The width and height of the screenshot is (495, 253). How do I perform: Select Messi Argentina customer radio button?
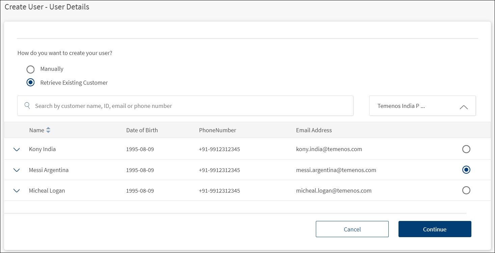click(x=466, y=170)
